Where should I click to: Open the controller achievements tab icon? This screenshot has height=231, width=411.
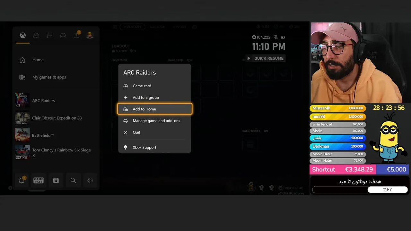63,36
